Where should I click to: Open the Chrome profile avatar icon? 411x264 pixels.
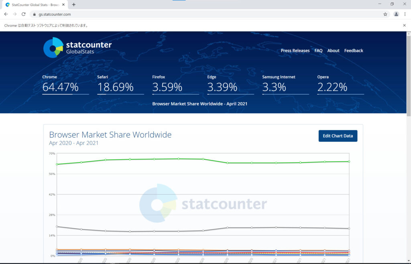click(396, 14)
